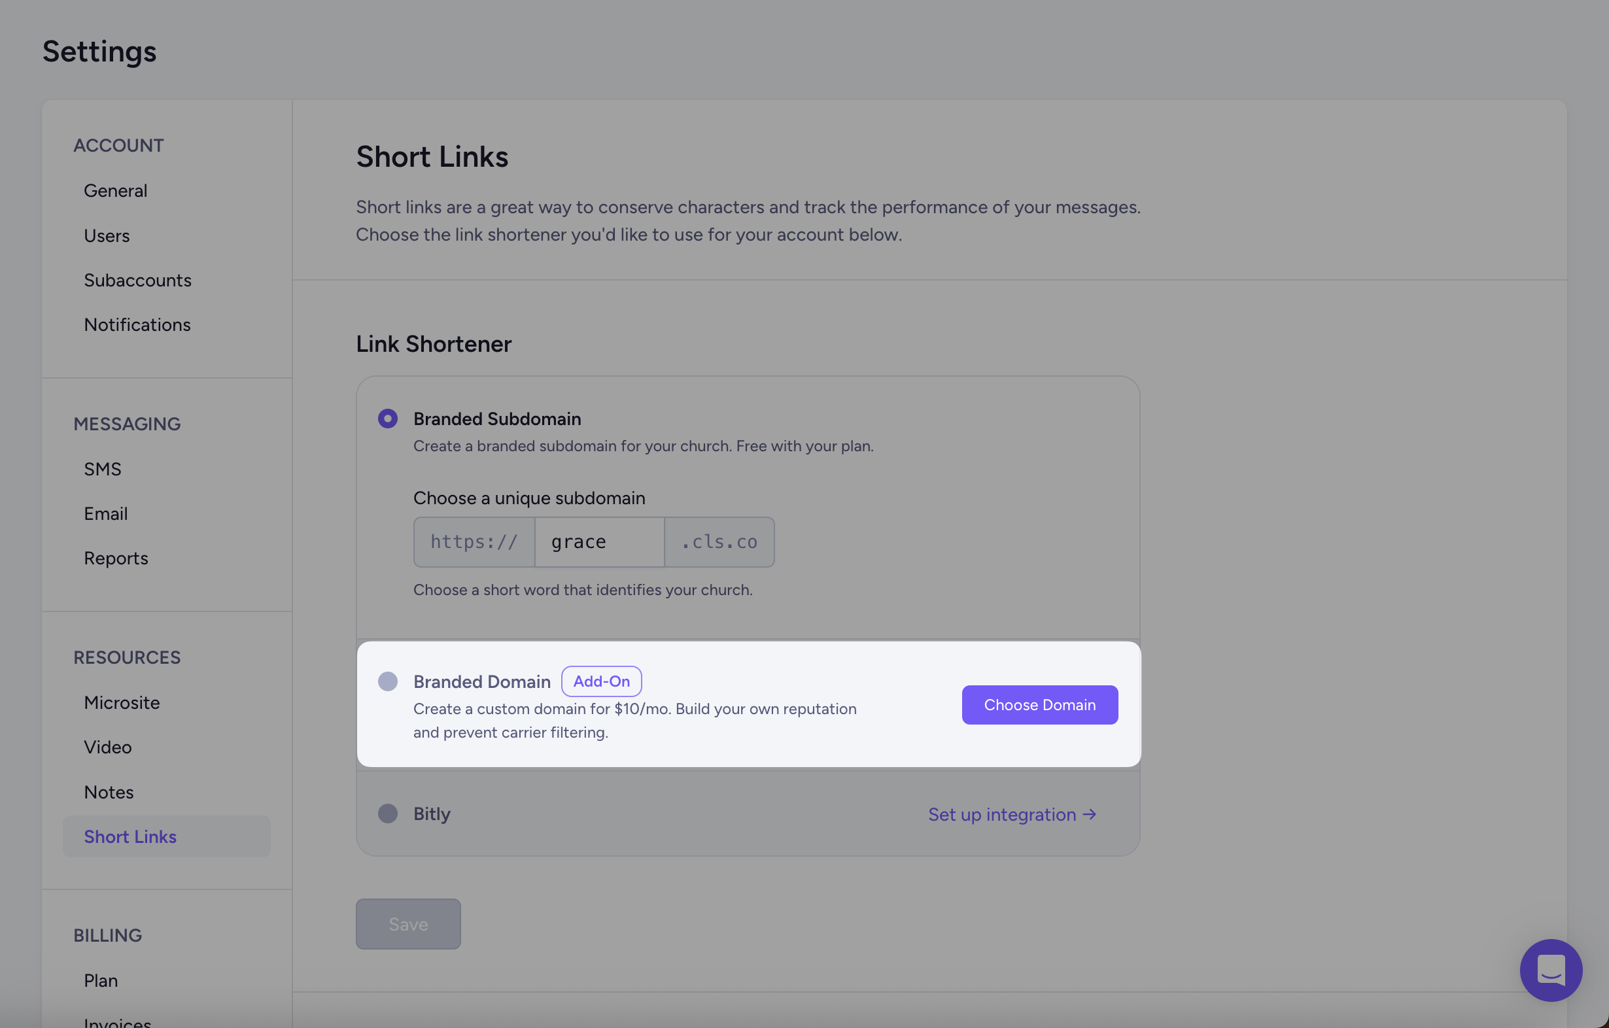Go to Email messaging settings

coord(105,513)
